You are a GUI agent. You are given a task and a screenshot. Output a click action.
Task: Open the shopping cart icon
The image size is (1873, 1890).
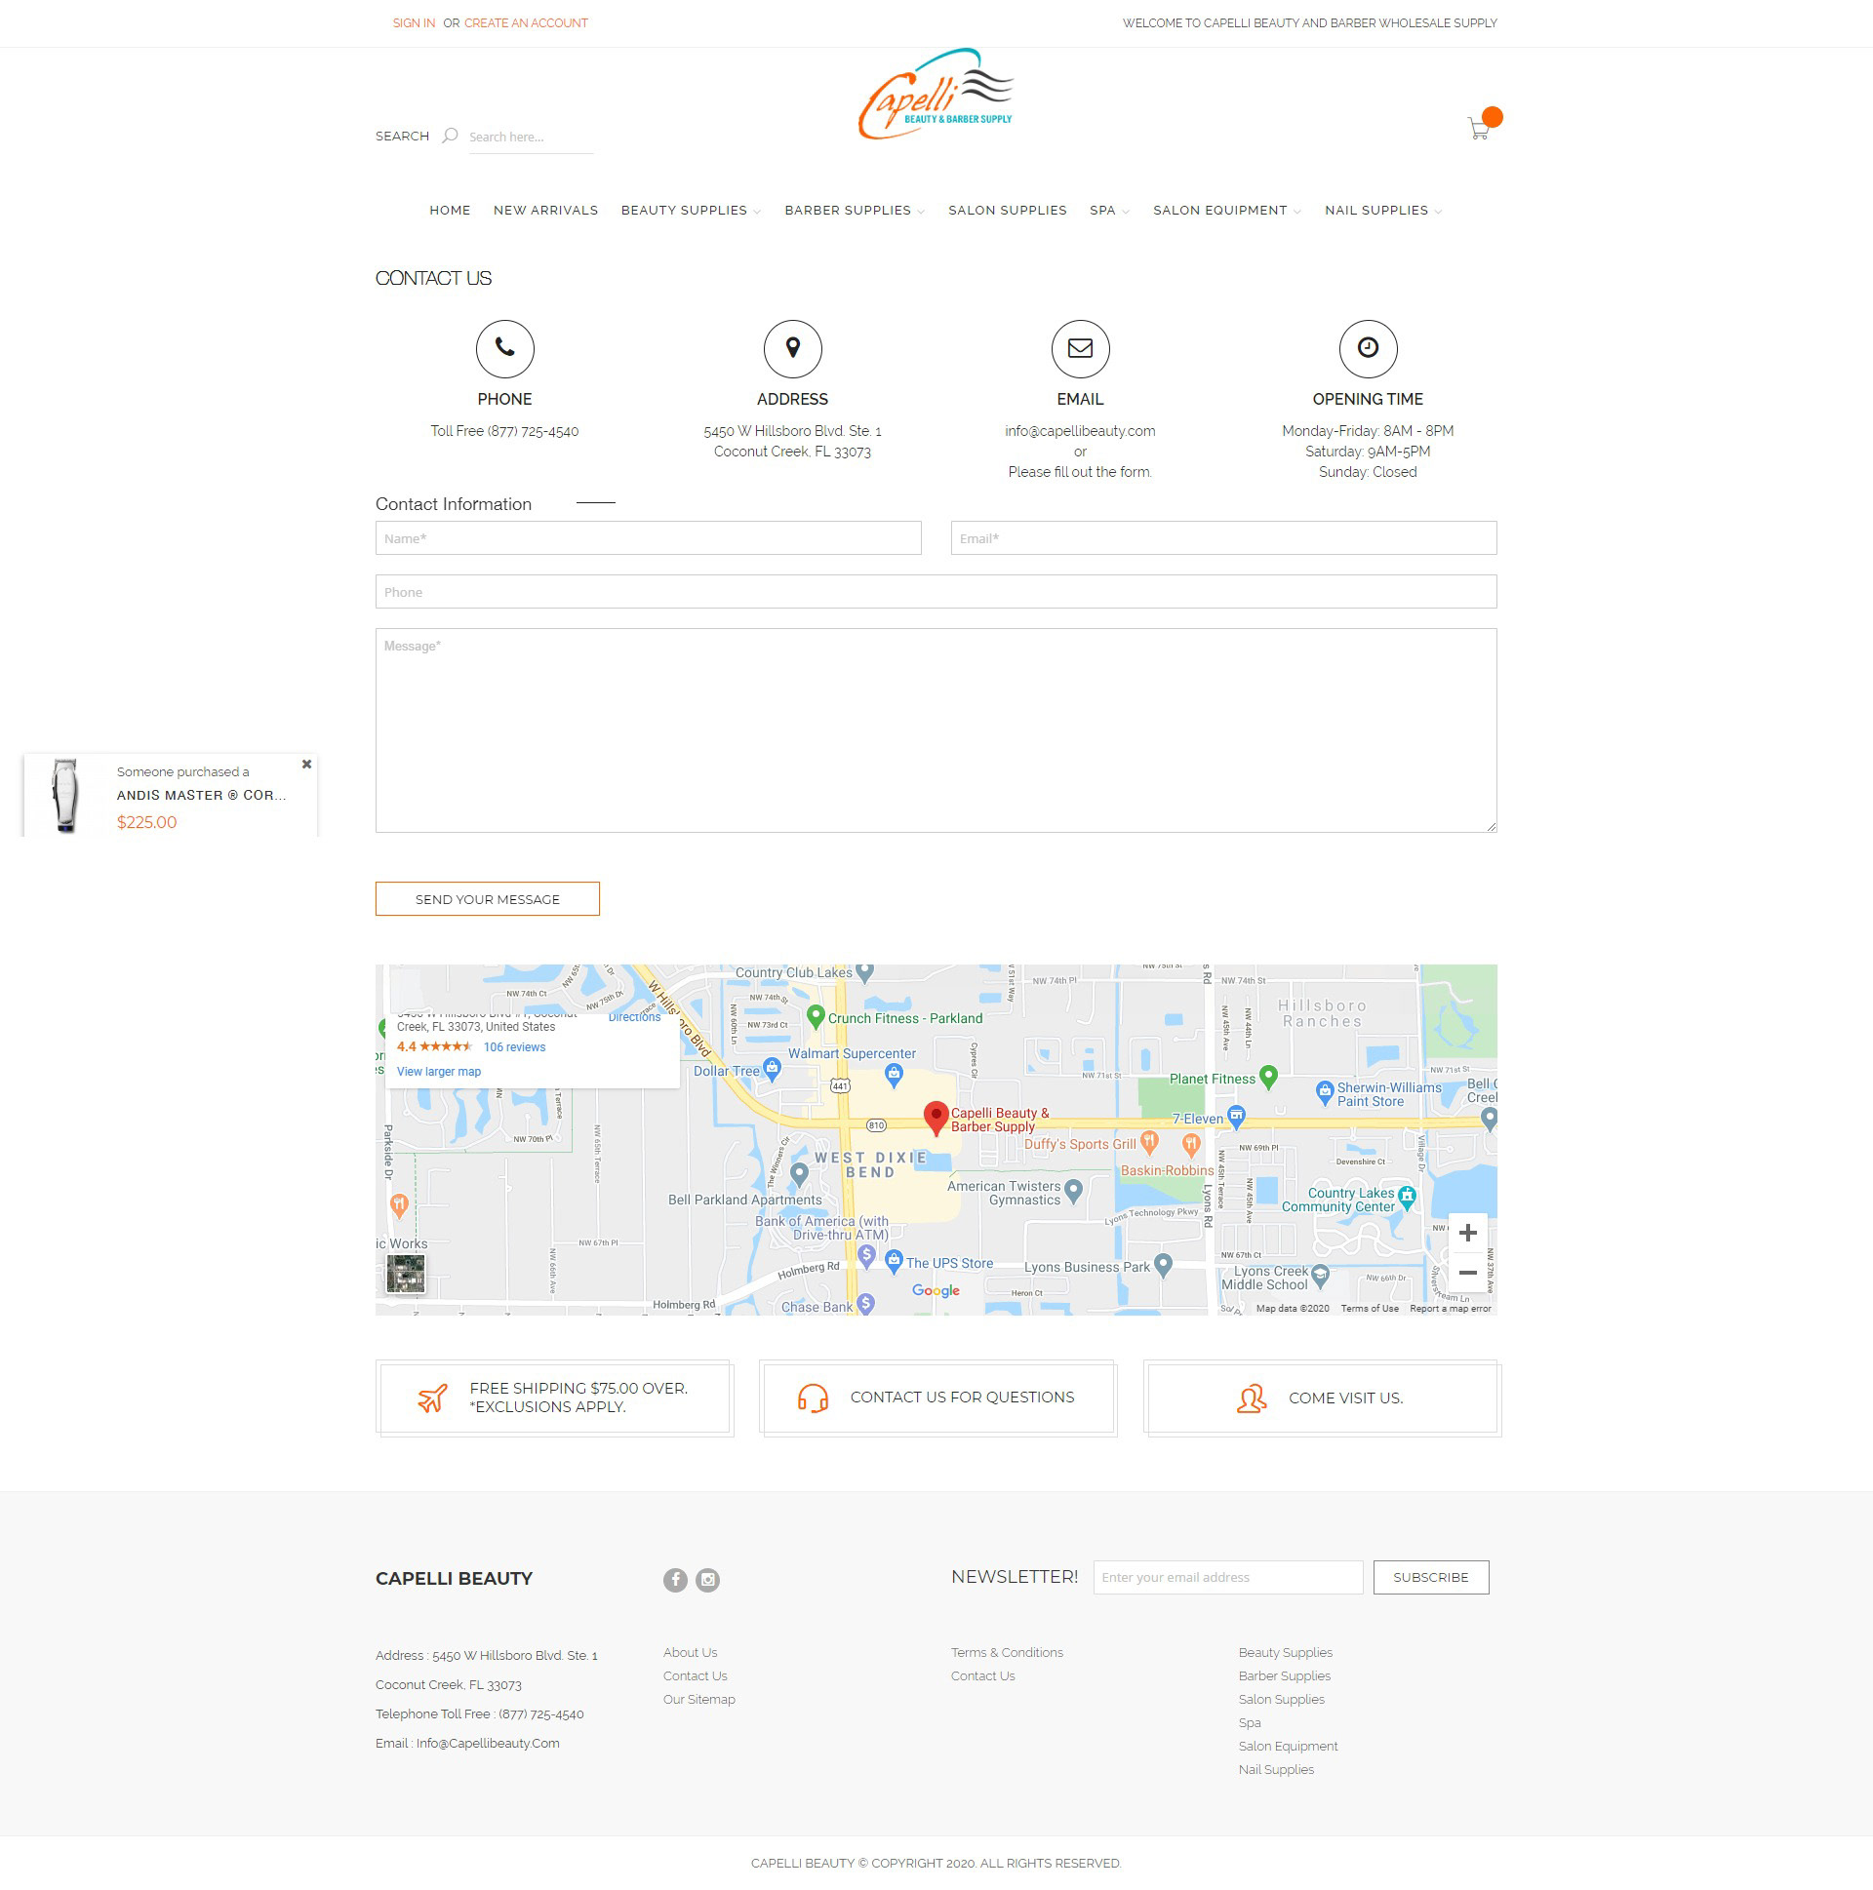(1478, 129)
